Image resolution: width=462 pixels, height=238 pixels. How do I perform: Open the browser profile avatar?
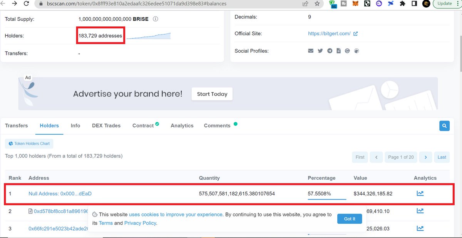(x=426, y=3)
